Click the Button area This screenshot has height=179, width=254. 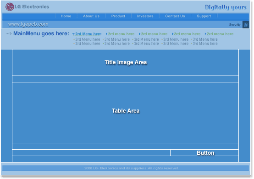coord(204,153)
